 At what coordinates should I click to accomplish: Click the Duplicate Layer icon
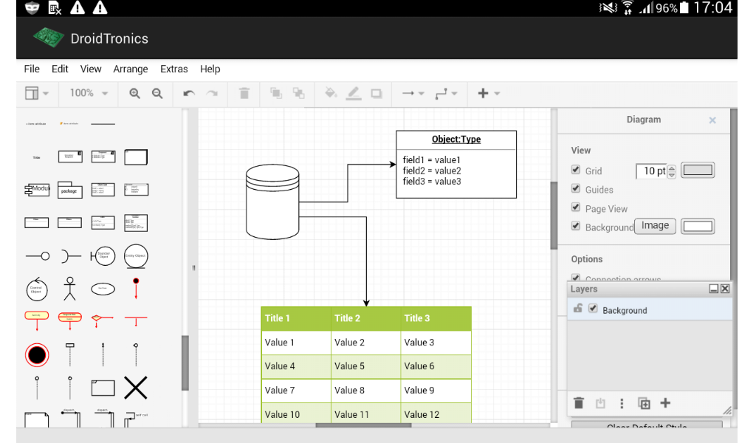(643, 403)
